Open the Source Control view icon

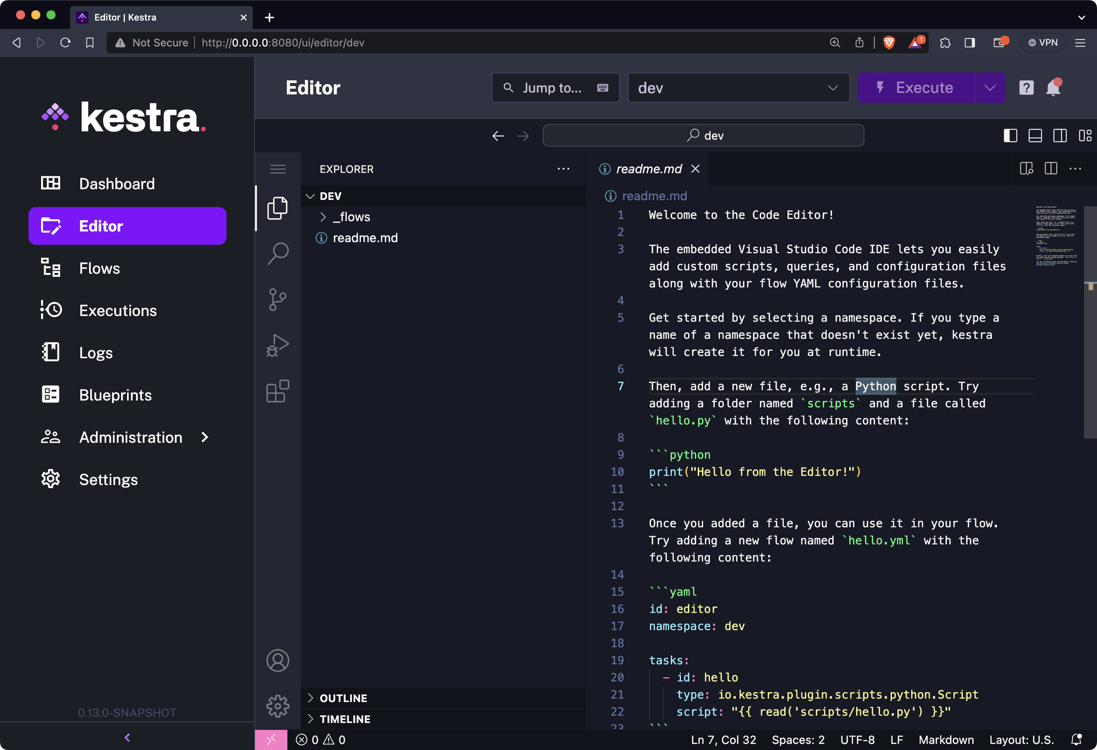277,299
